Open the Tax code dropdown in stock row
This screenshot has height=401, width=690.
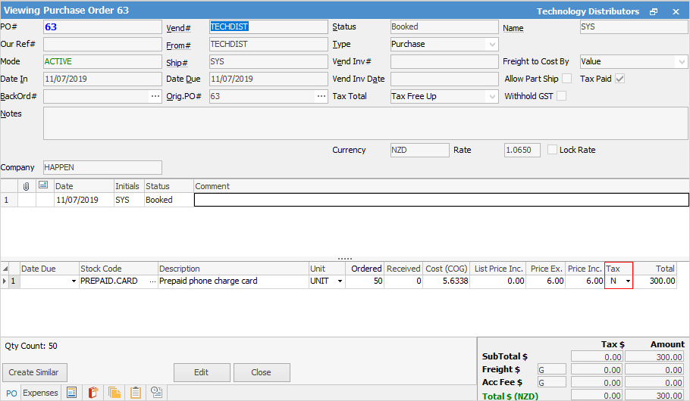pos(628,281)
